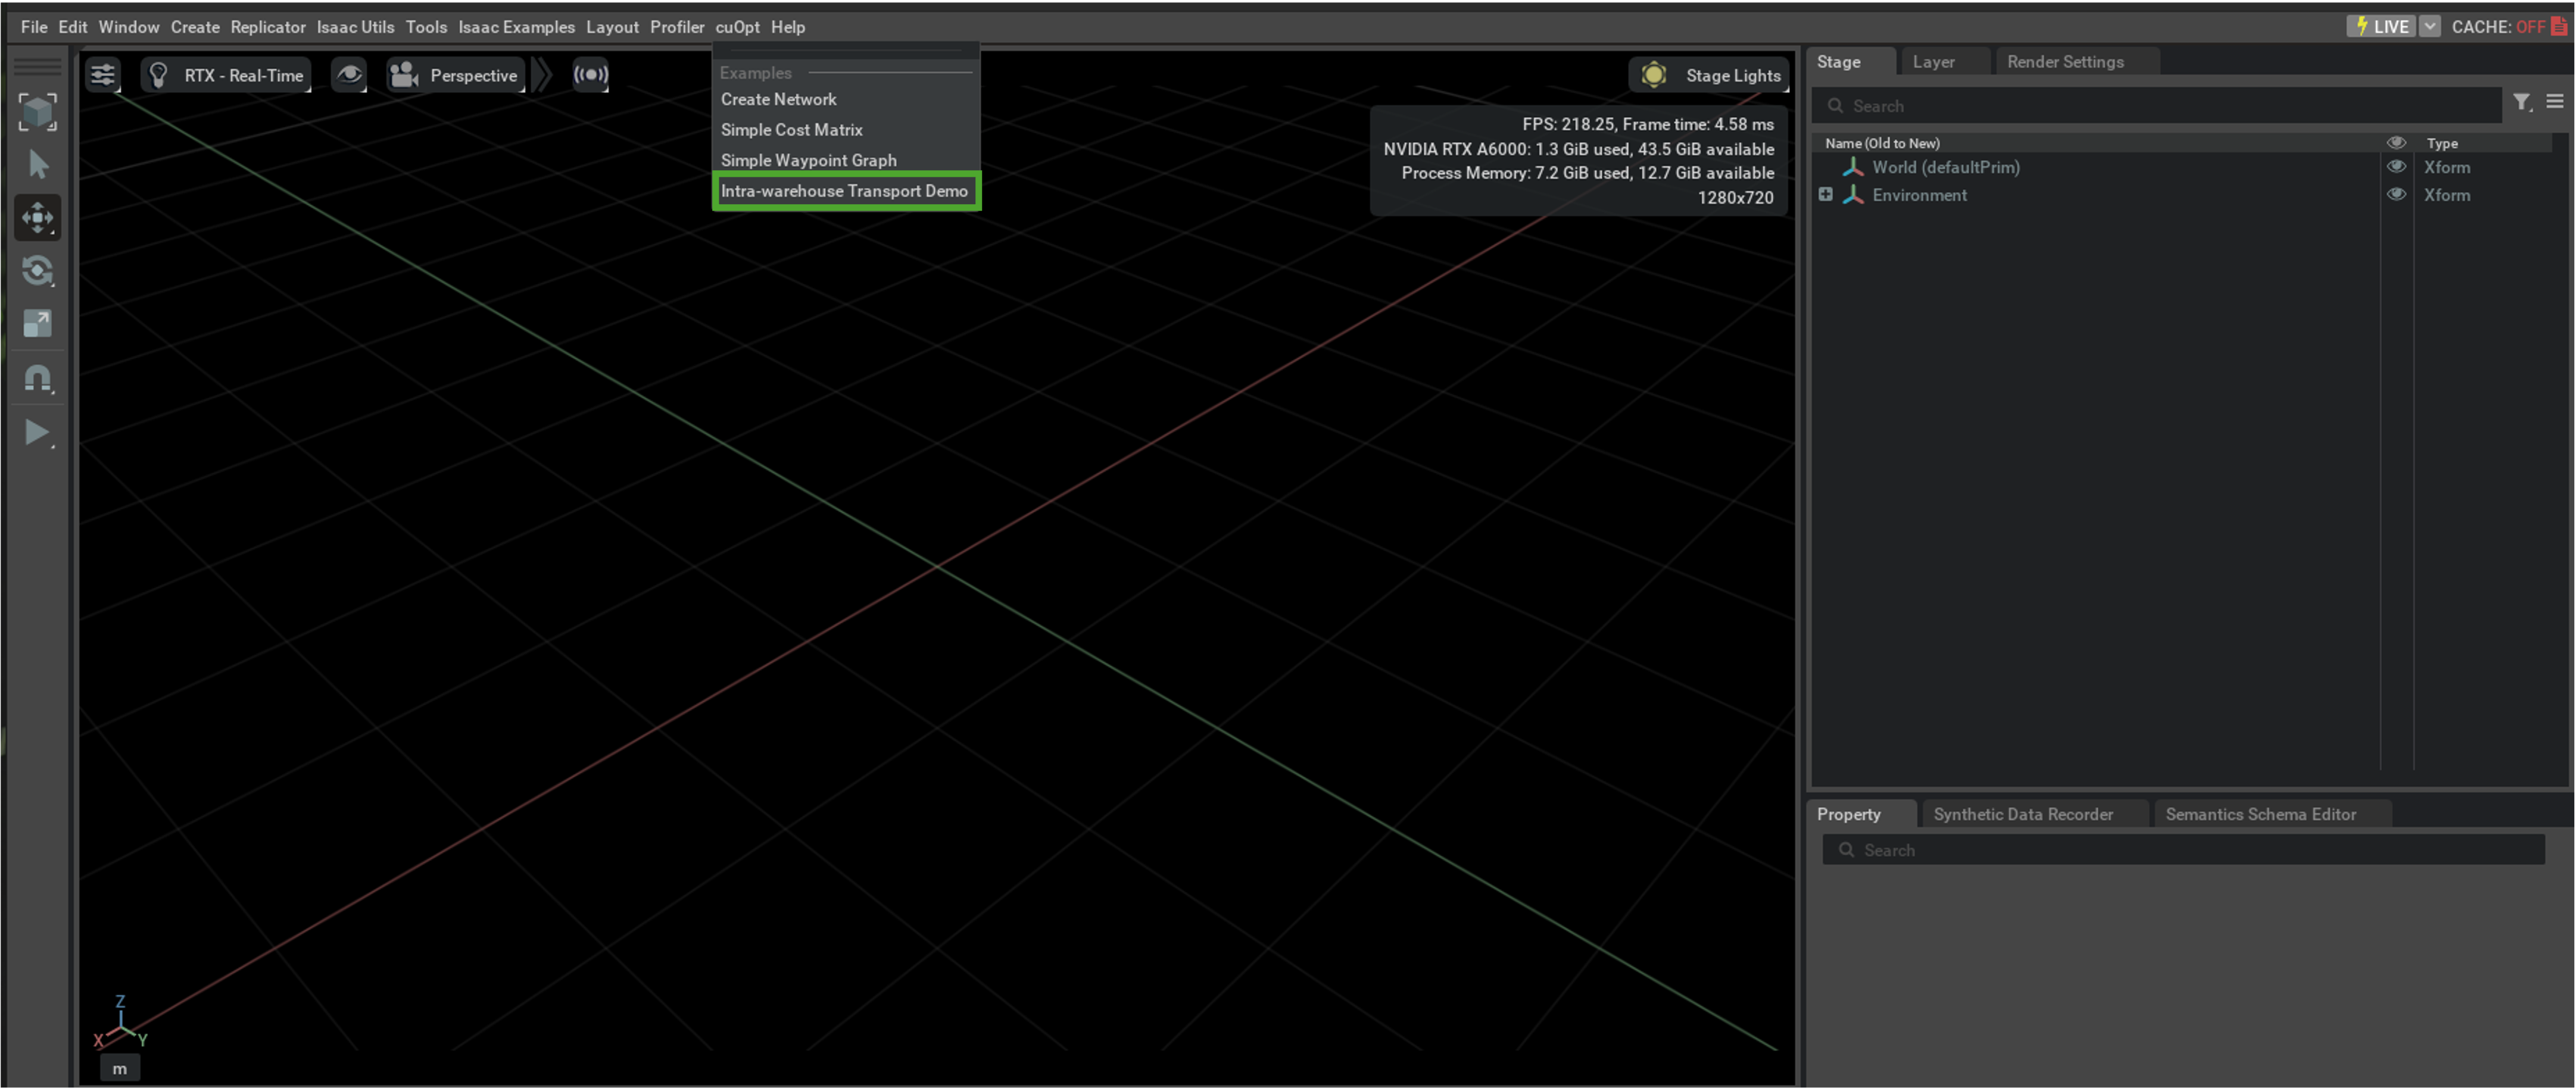Switch to Render Settings tab

click(x=2065, y=62)
